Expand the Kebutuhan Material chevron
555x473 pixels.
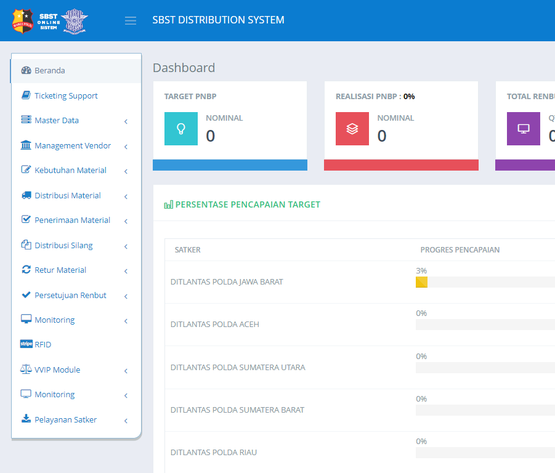tap(126, 171)
